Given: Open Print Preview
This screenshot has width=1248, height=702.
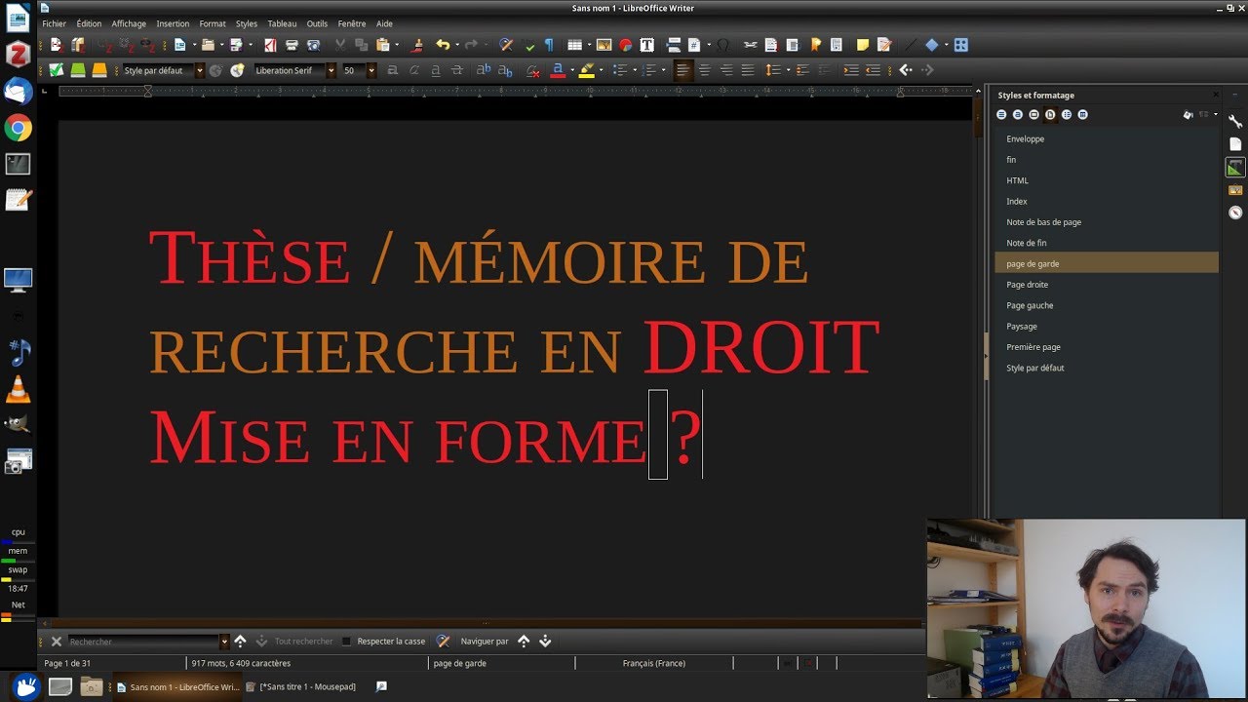Looking at the screenshot, I should 313,45.
